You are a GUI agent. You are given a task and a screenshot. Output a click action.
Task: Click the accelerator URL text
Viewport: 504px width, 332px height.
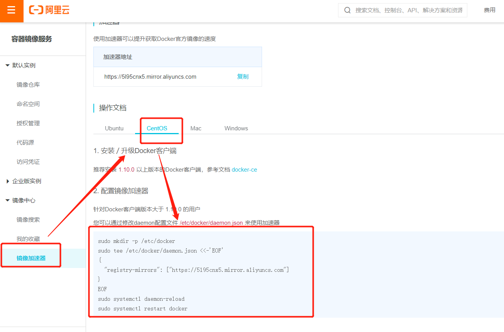pos(151,77)
